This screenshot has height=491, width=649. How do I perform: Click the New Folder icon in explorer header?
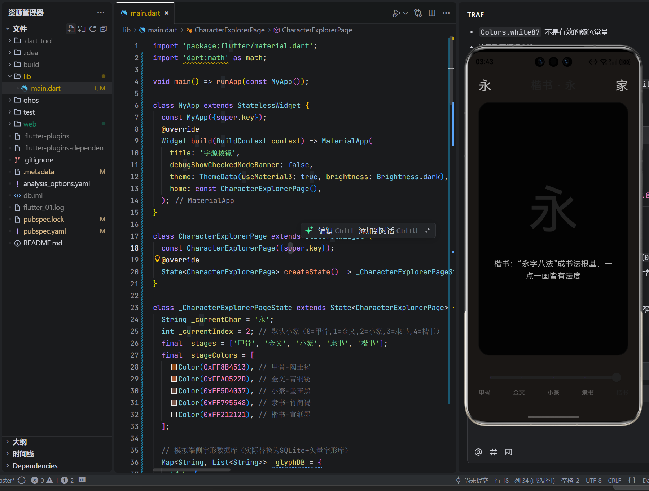(82, 29)
